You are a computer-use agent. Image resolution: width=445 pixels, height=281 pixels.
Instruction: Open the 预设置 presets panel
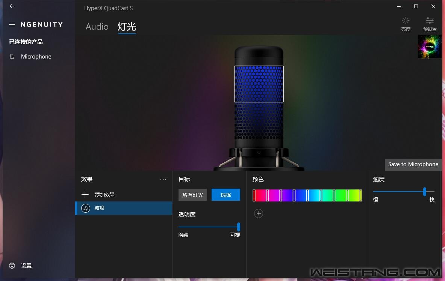(x=430, y=24)
